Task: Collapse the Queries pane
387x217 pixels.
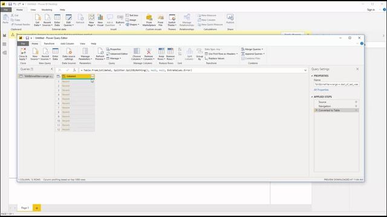Action: coord(52,69)
